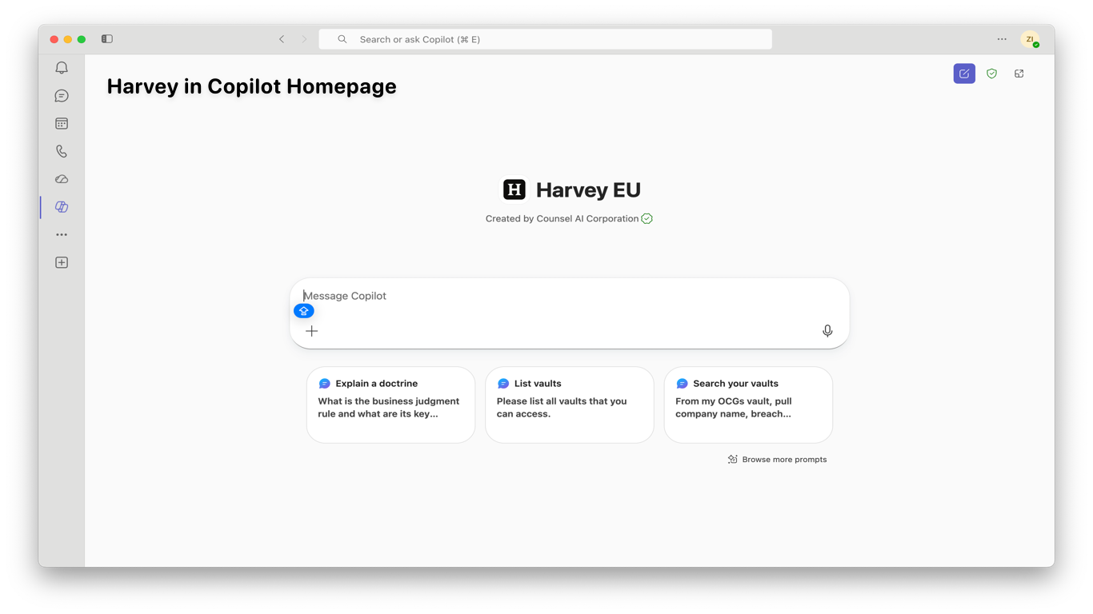Open the ZI profile avatar
Image resolution: width=1093 pixels, height=614 pixels.
click(x=1030, y=39)
